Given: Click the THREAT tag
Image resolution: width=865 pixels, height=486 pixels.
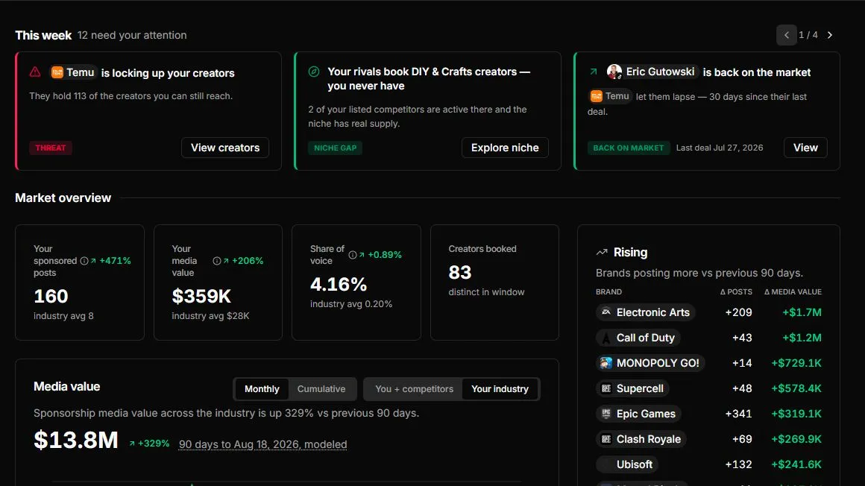Looking at the screenshot, I should [x=51, y=148].
